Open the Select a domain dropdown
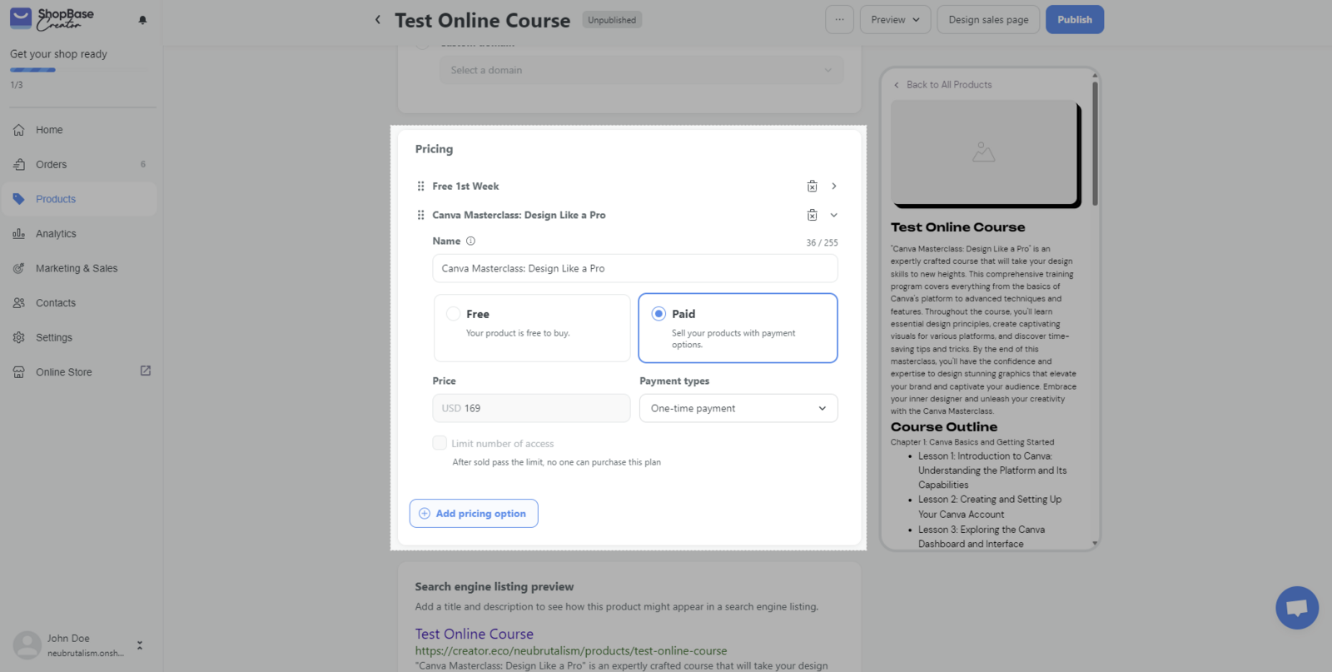This screenshot has height=672, width=1332. (642, 70)
